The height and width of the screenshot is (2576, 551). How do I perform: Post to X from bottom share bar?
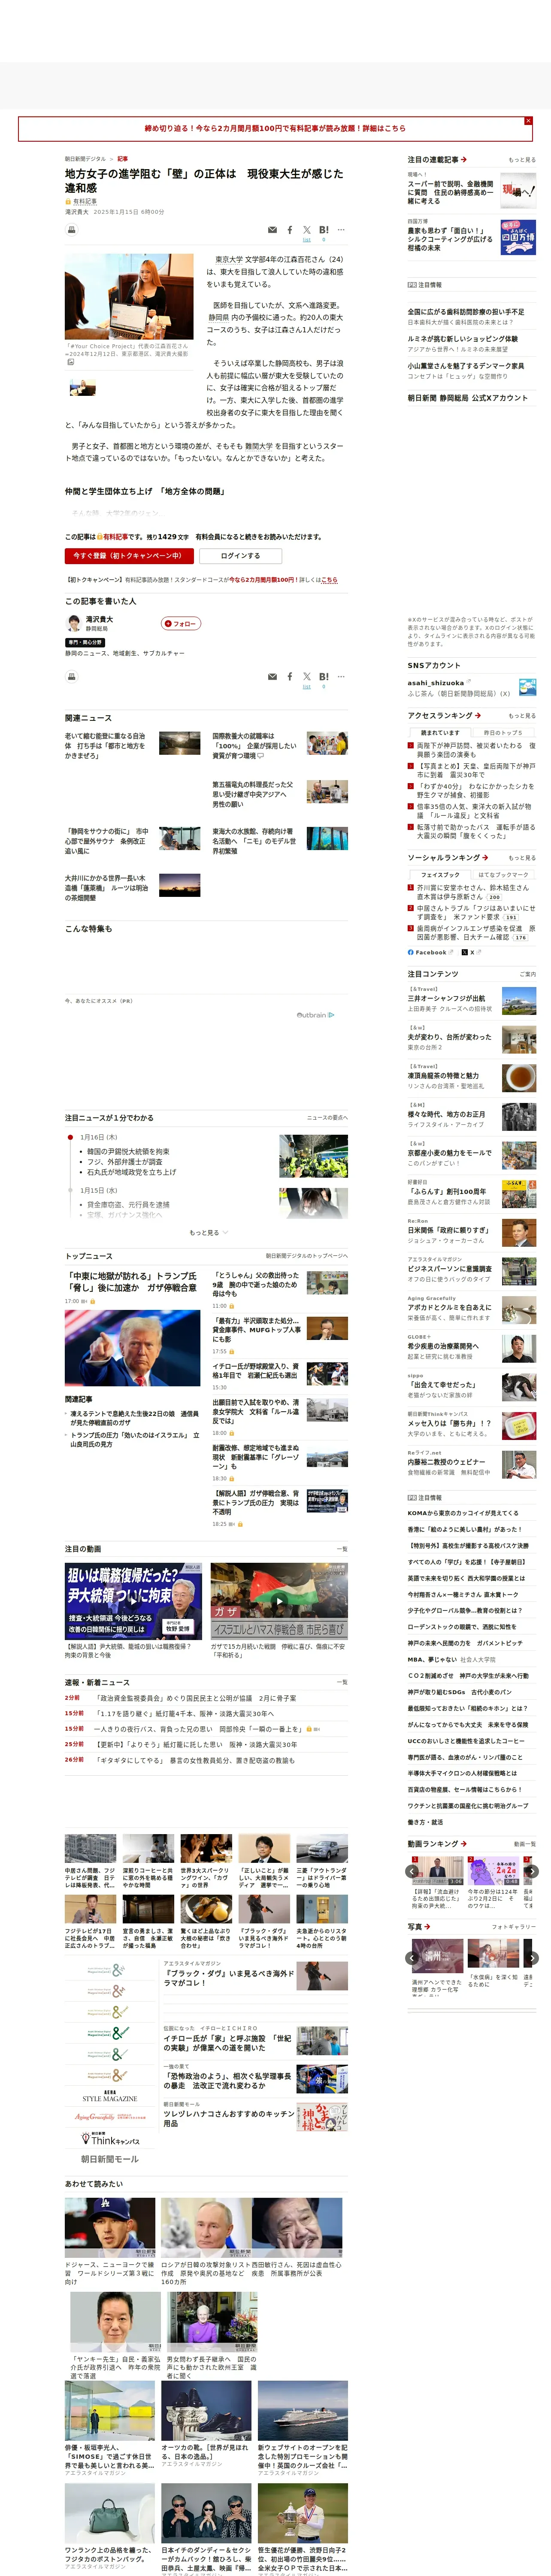point(307,677)
